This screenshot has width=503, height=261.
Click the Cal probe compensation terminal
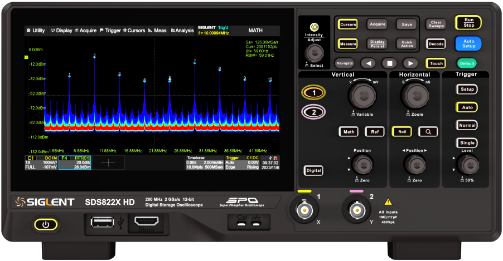242,224
